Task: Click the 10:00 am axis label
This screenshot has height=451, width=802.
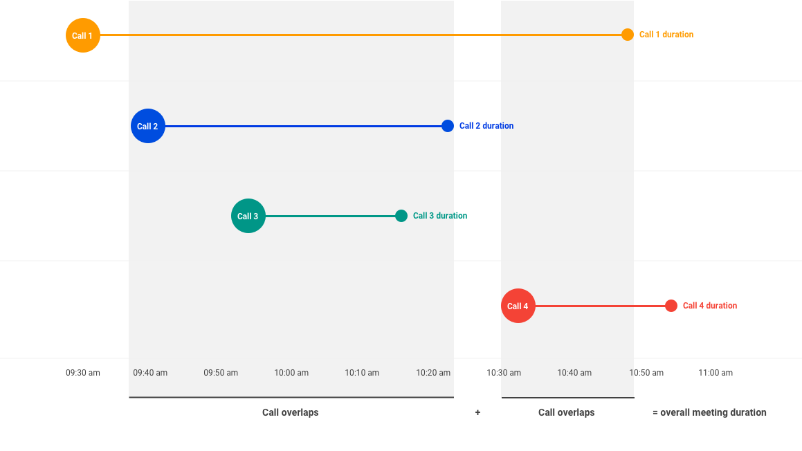Action: point(291,373)
